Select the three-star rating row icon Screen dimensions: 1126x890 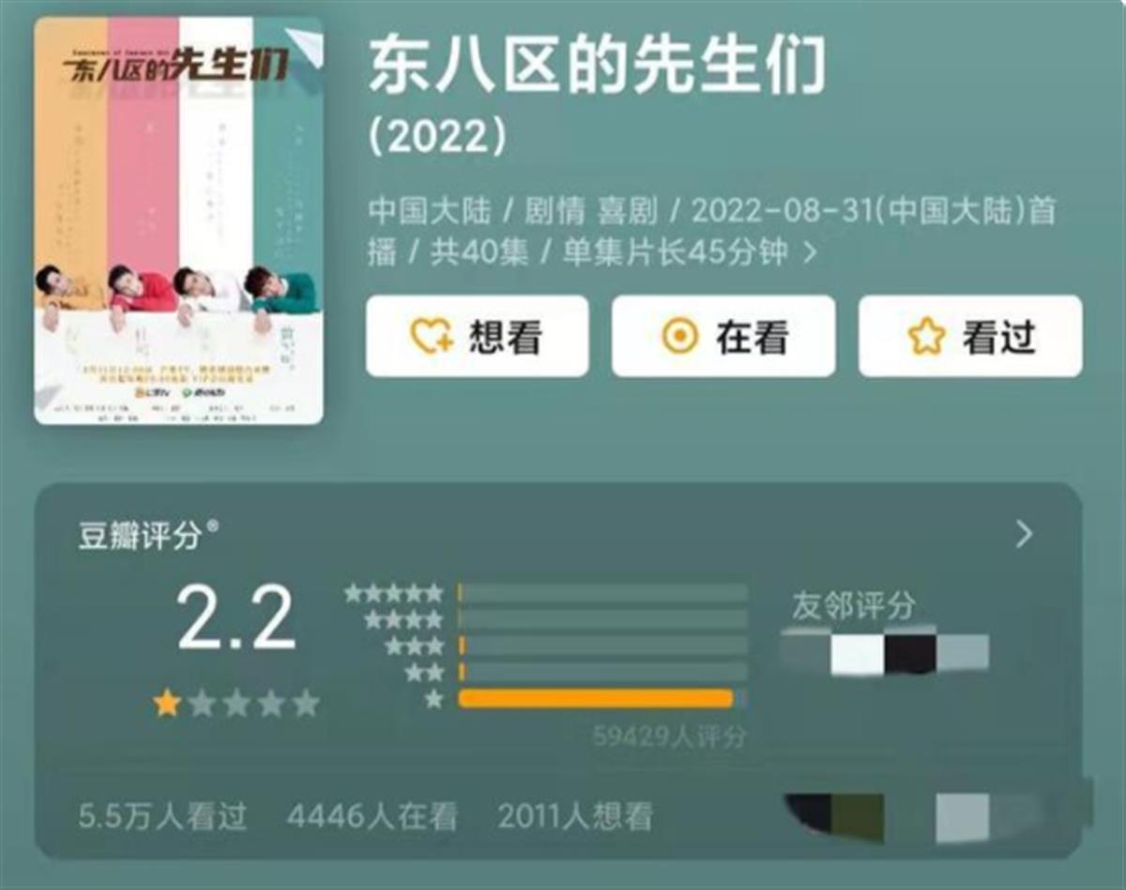[x=414, y=646]
